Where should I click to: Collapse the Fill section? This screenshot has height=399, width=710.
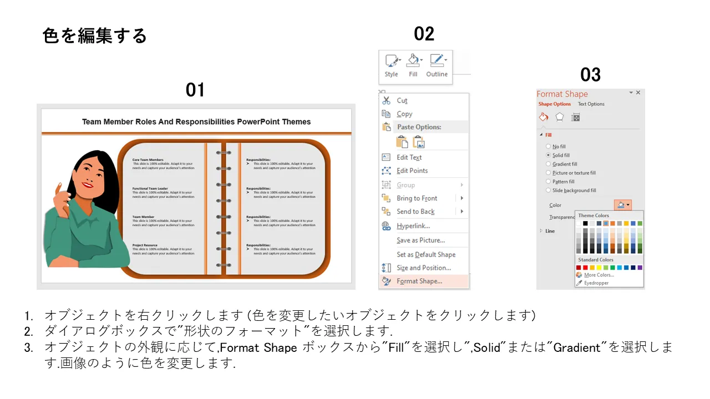[542, 135]
